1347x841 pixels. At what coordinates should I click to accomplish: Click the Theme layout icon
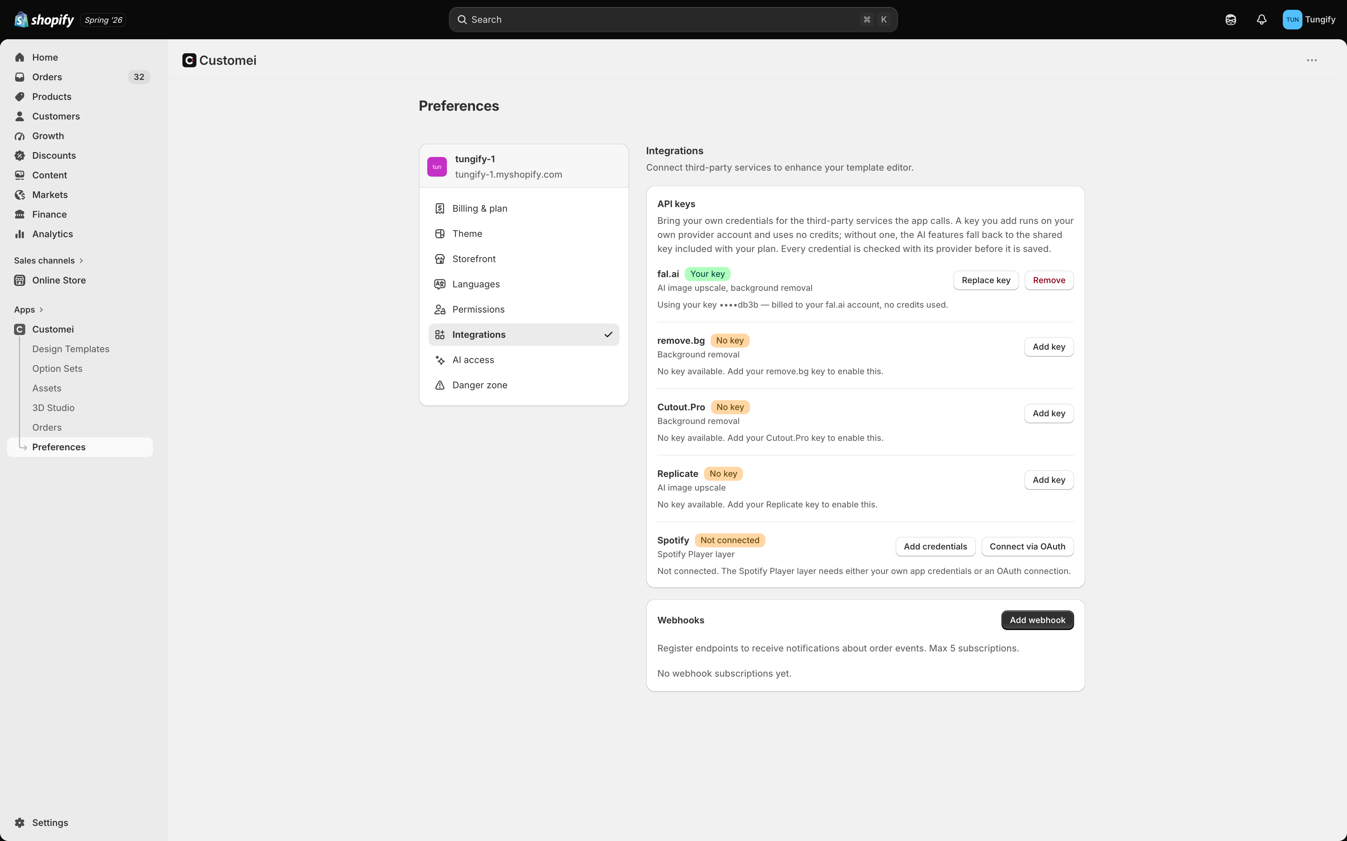click(x=440, y=234)
